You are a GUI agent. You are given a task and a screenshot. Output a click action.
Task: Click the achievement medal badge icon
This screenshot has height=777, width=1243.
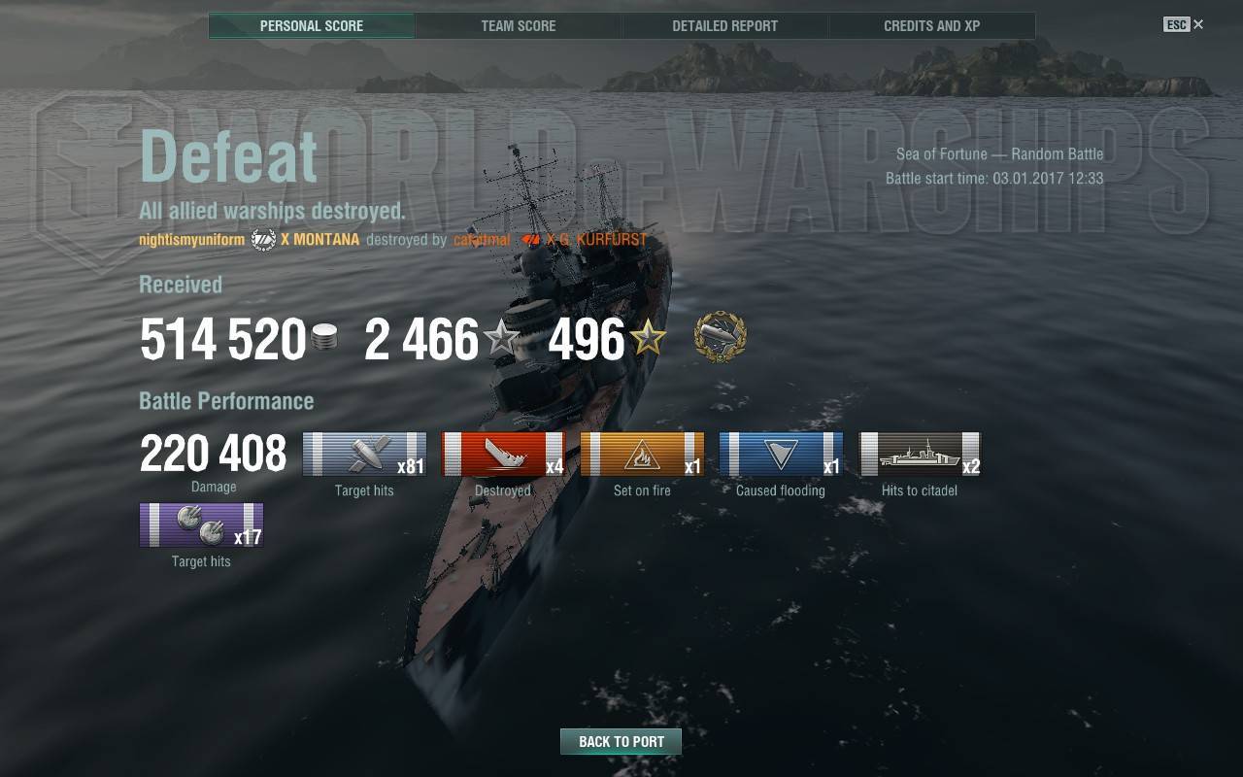pos(721,337)
